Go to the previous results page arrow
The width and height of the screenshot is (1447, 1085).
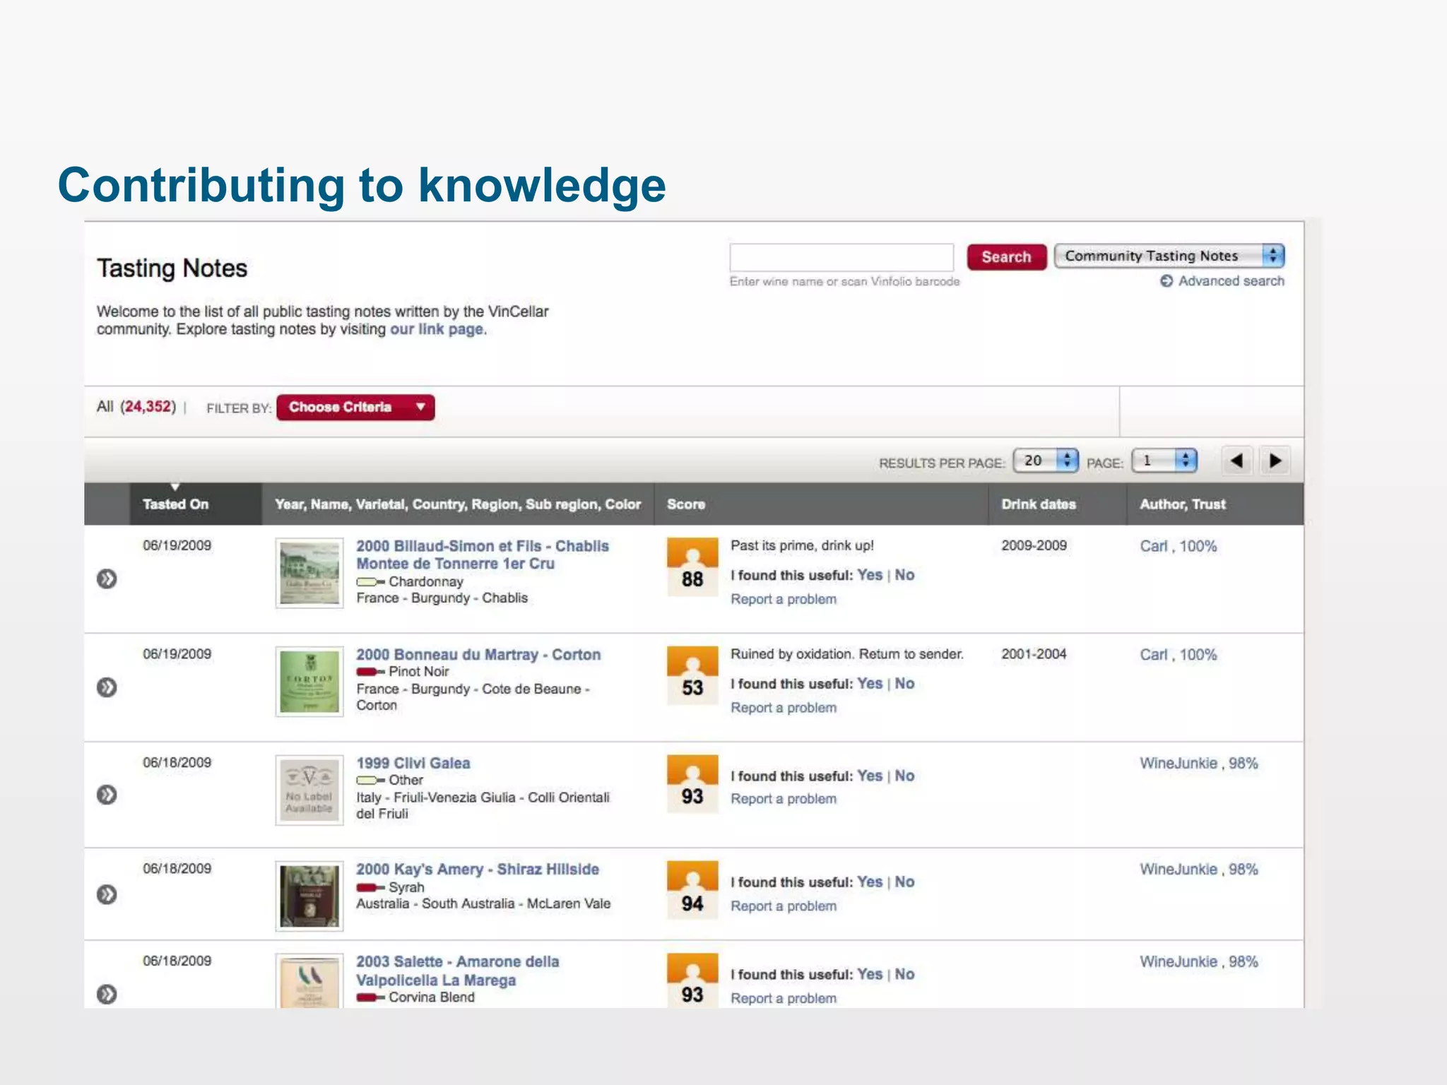[x=1236, y=461]
